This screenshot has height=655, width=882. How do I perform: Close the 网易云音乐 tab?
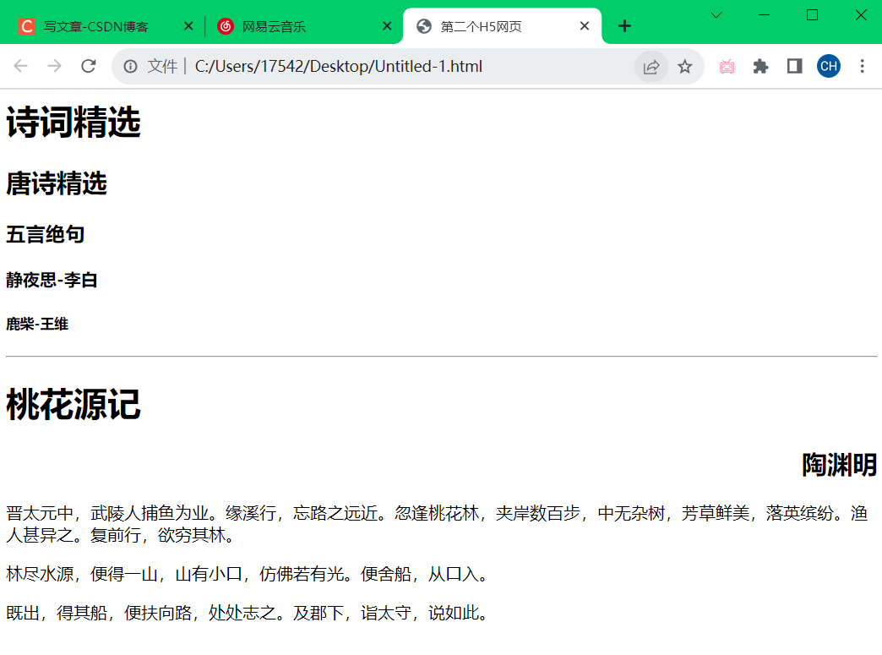[387, 26]
